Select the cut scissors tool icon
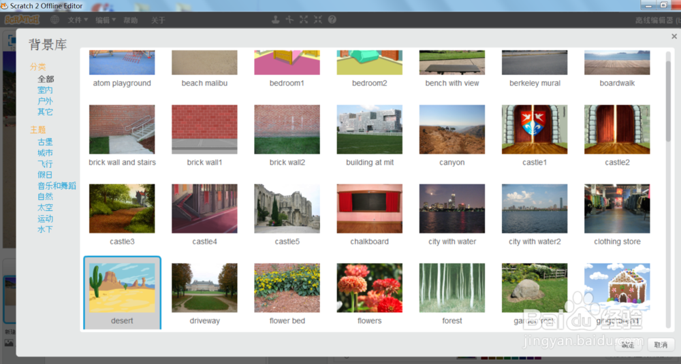The image size is (681, 364). (x=289, y=20)
